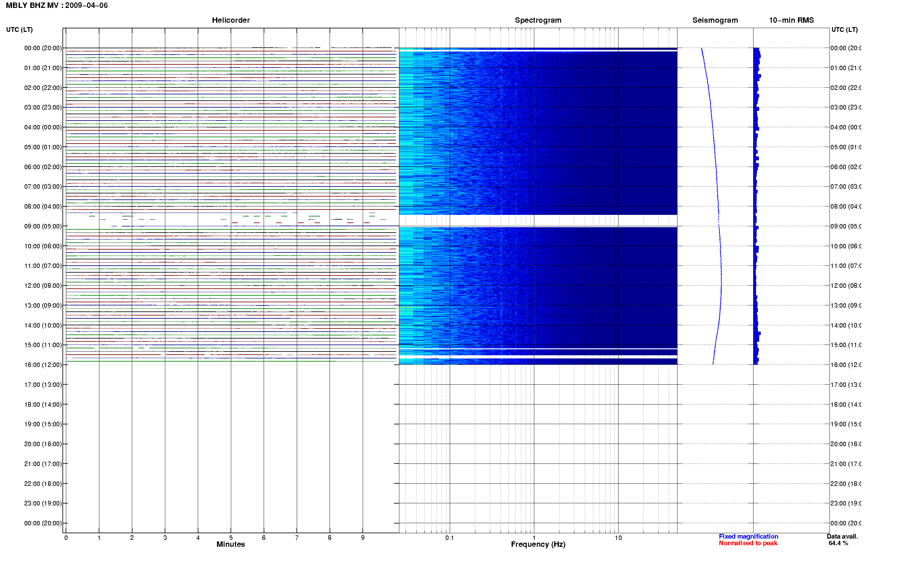Click the '0.1' frequency tick label
Image resolution: width=897 pixels, height=561 pixels.
point(449,538)
